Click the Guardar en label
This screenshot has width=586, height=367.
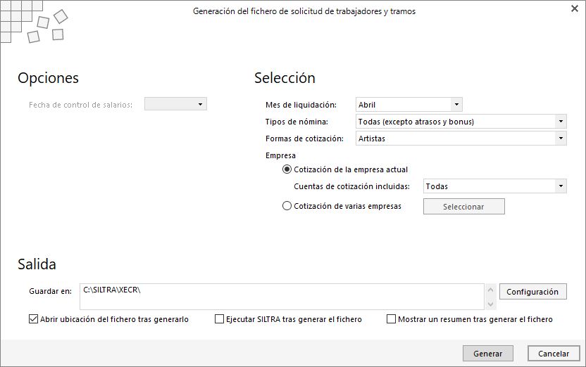click(50, 291)
